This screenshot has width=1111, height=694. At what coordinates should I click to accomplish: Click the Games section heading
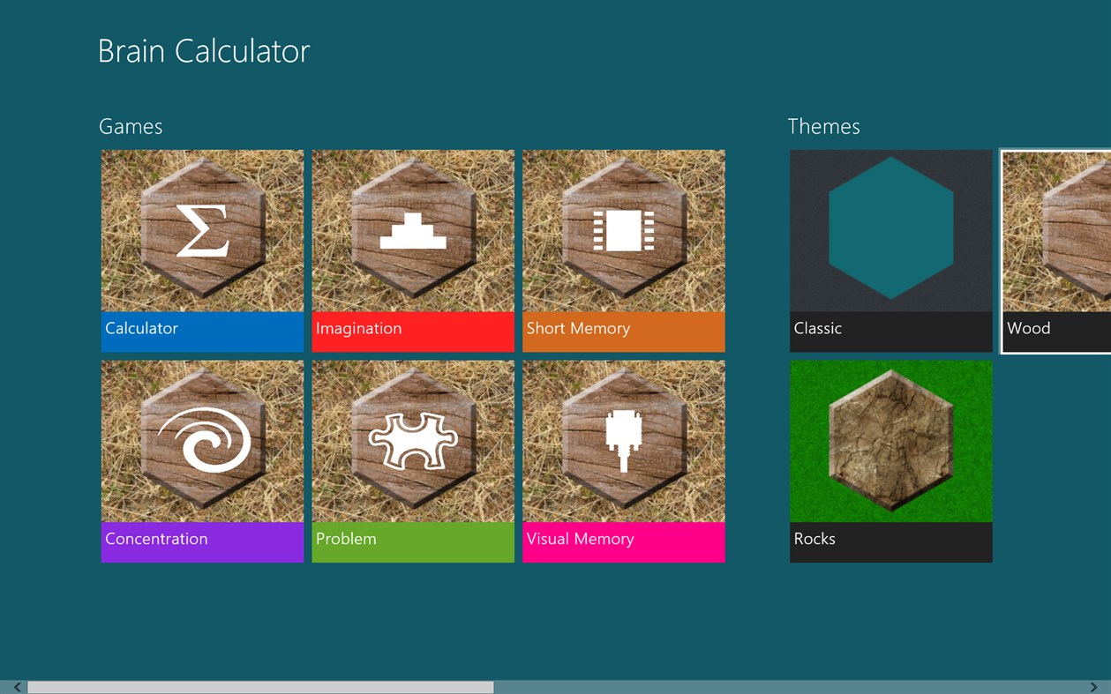click(x=131, y=126)
